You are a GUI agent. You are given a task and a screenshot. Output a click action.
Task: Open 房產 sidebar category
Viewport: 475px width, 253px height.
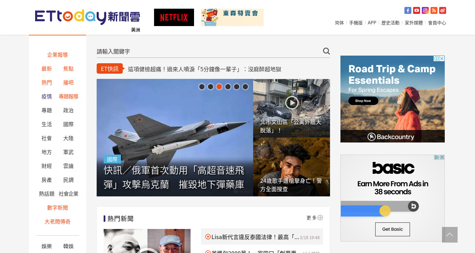[47, 180]
